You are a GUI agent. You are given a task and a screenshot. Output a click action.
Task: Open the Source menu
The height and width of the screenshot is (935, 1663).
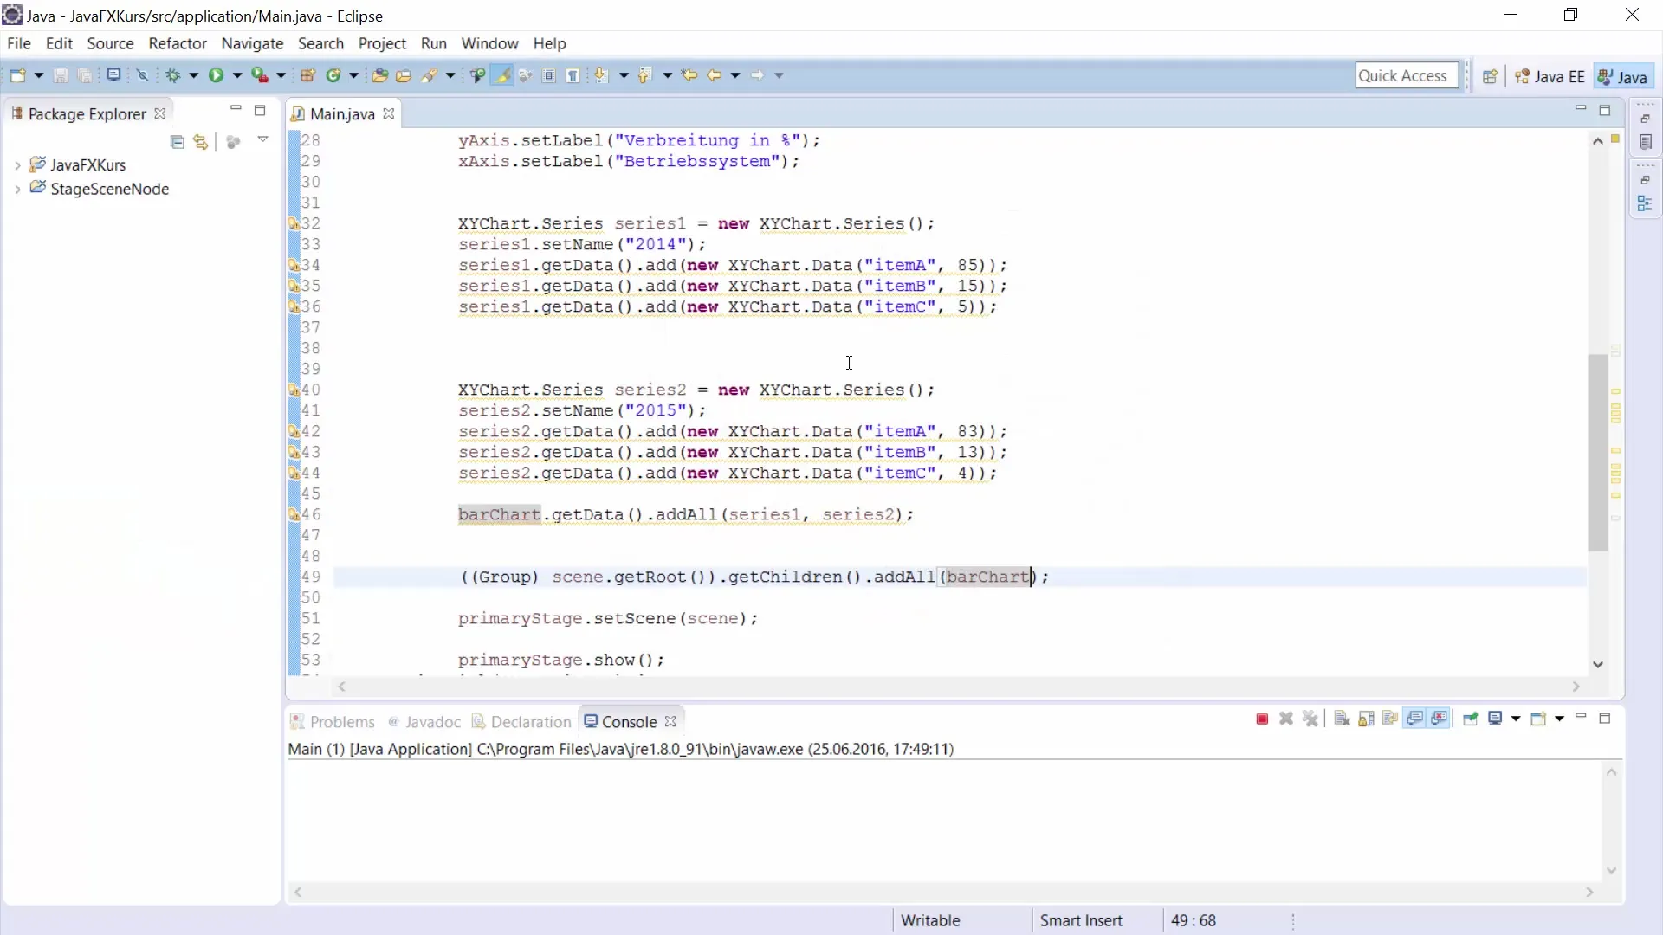point(110,43)
